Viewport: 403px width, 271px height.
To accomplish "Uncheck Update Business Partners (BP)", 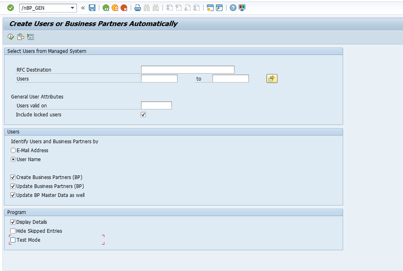I will pos(13,186).
